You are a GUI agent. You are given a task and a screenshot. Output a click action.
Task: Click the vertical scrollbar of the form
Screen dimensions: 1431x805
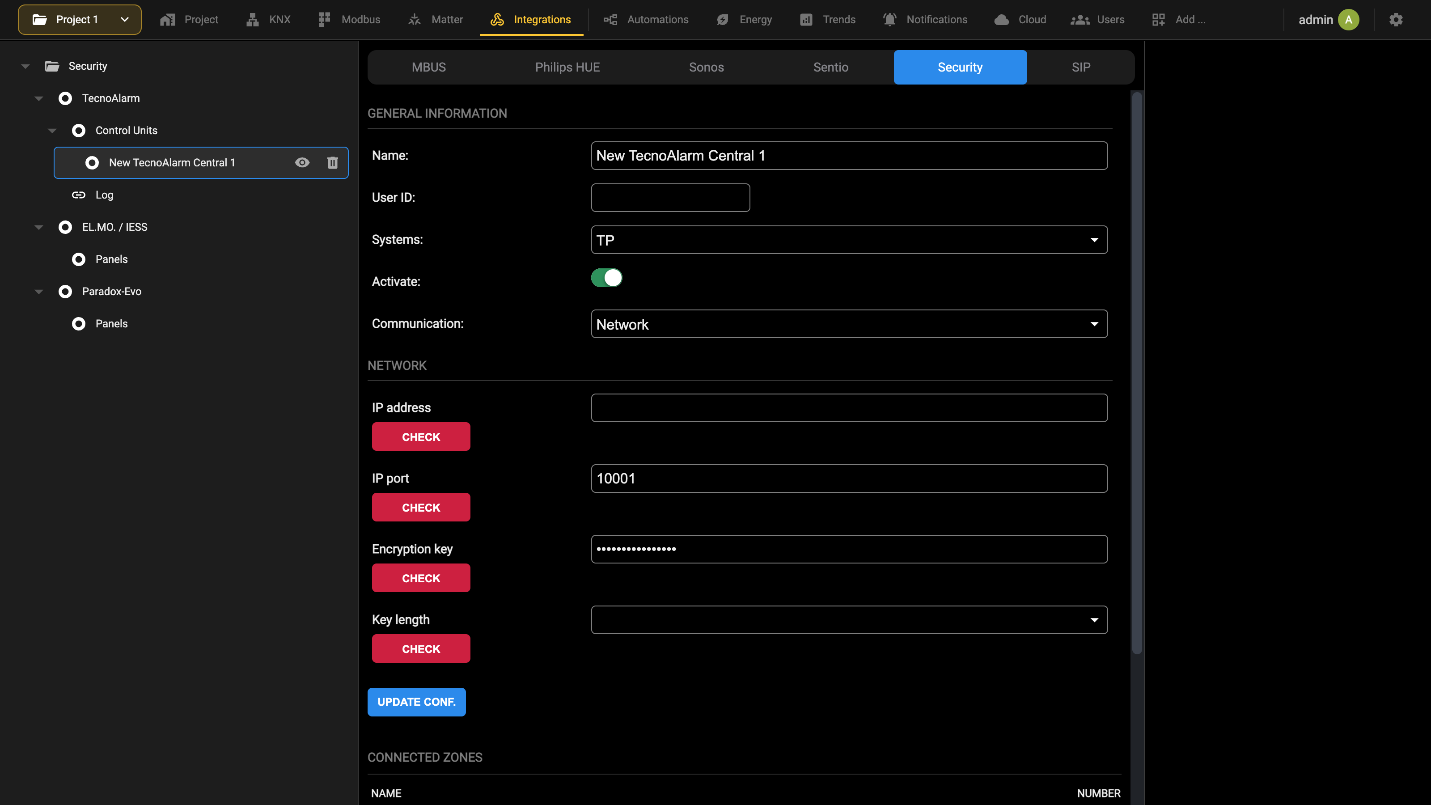(1137, 373)
